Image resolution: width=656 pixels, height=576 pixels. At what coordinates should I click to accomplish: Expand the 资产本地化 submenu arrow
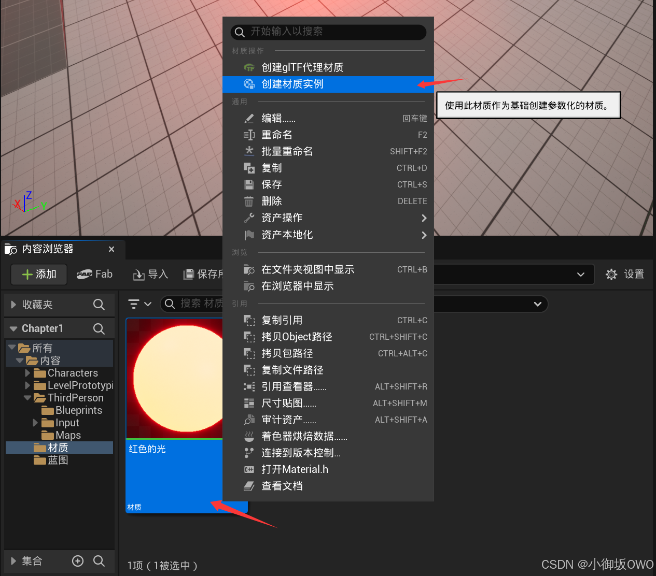[424, 235]
